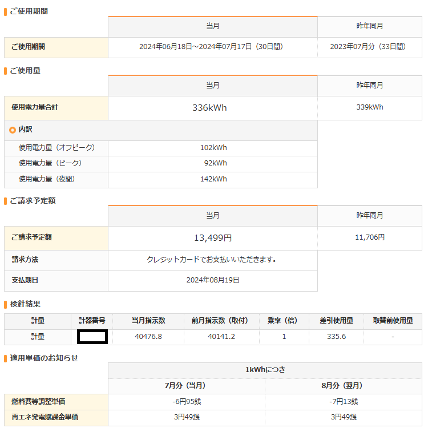Select the -7円13銭 August adjustment value

tap(344, 402)
